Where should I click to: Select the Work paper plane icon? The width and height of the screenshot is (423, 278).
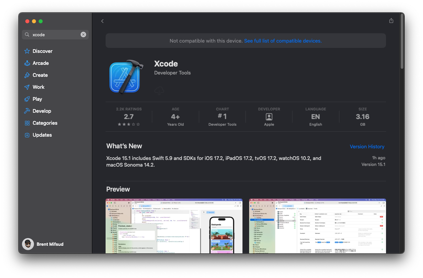coord(27,87)
